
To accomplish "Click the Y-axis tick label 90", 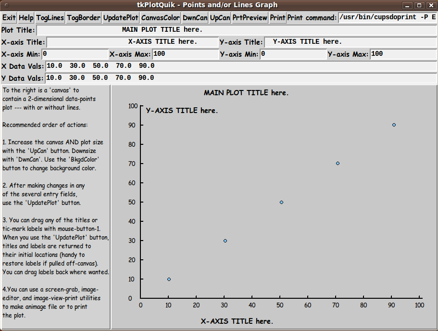I will click(x=132, y=125).
